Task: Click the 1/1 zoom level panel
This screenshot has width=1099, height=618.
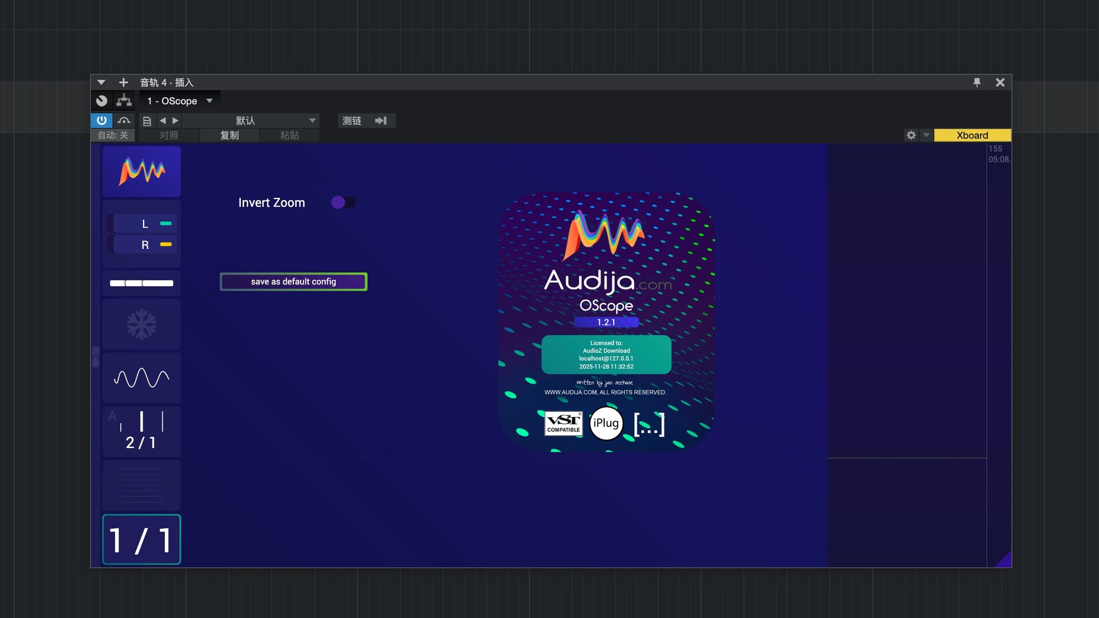Action: pos(141,538)
